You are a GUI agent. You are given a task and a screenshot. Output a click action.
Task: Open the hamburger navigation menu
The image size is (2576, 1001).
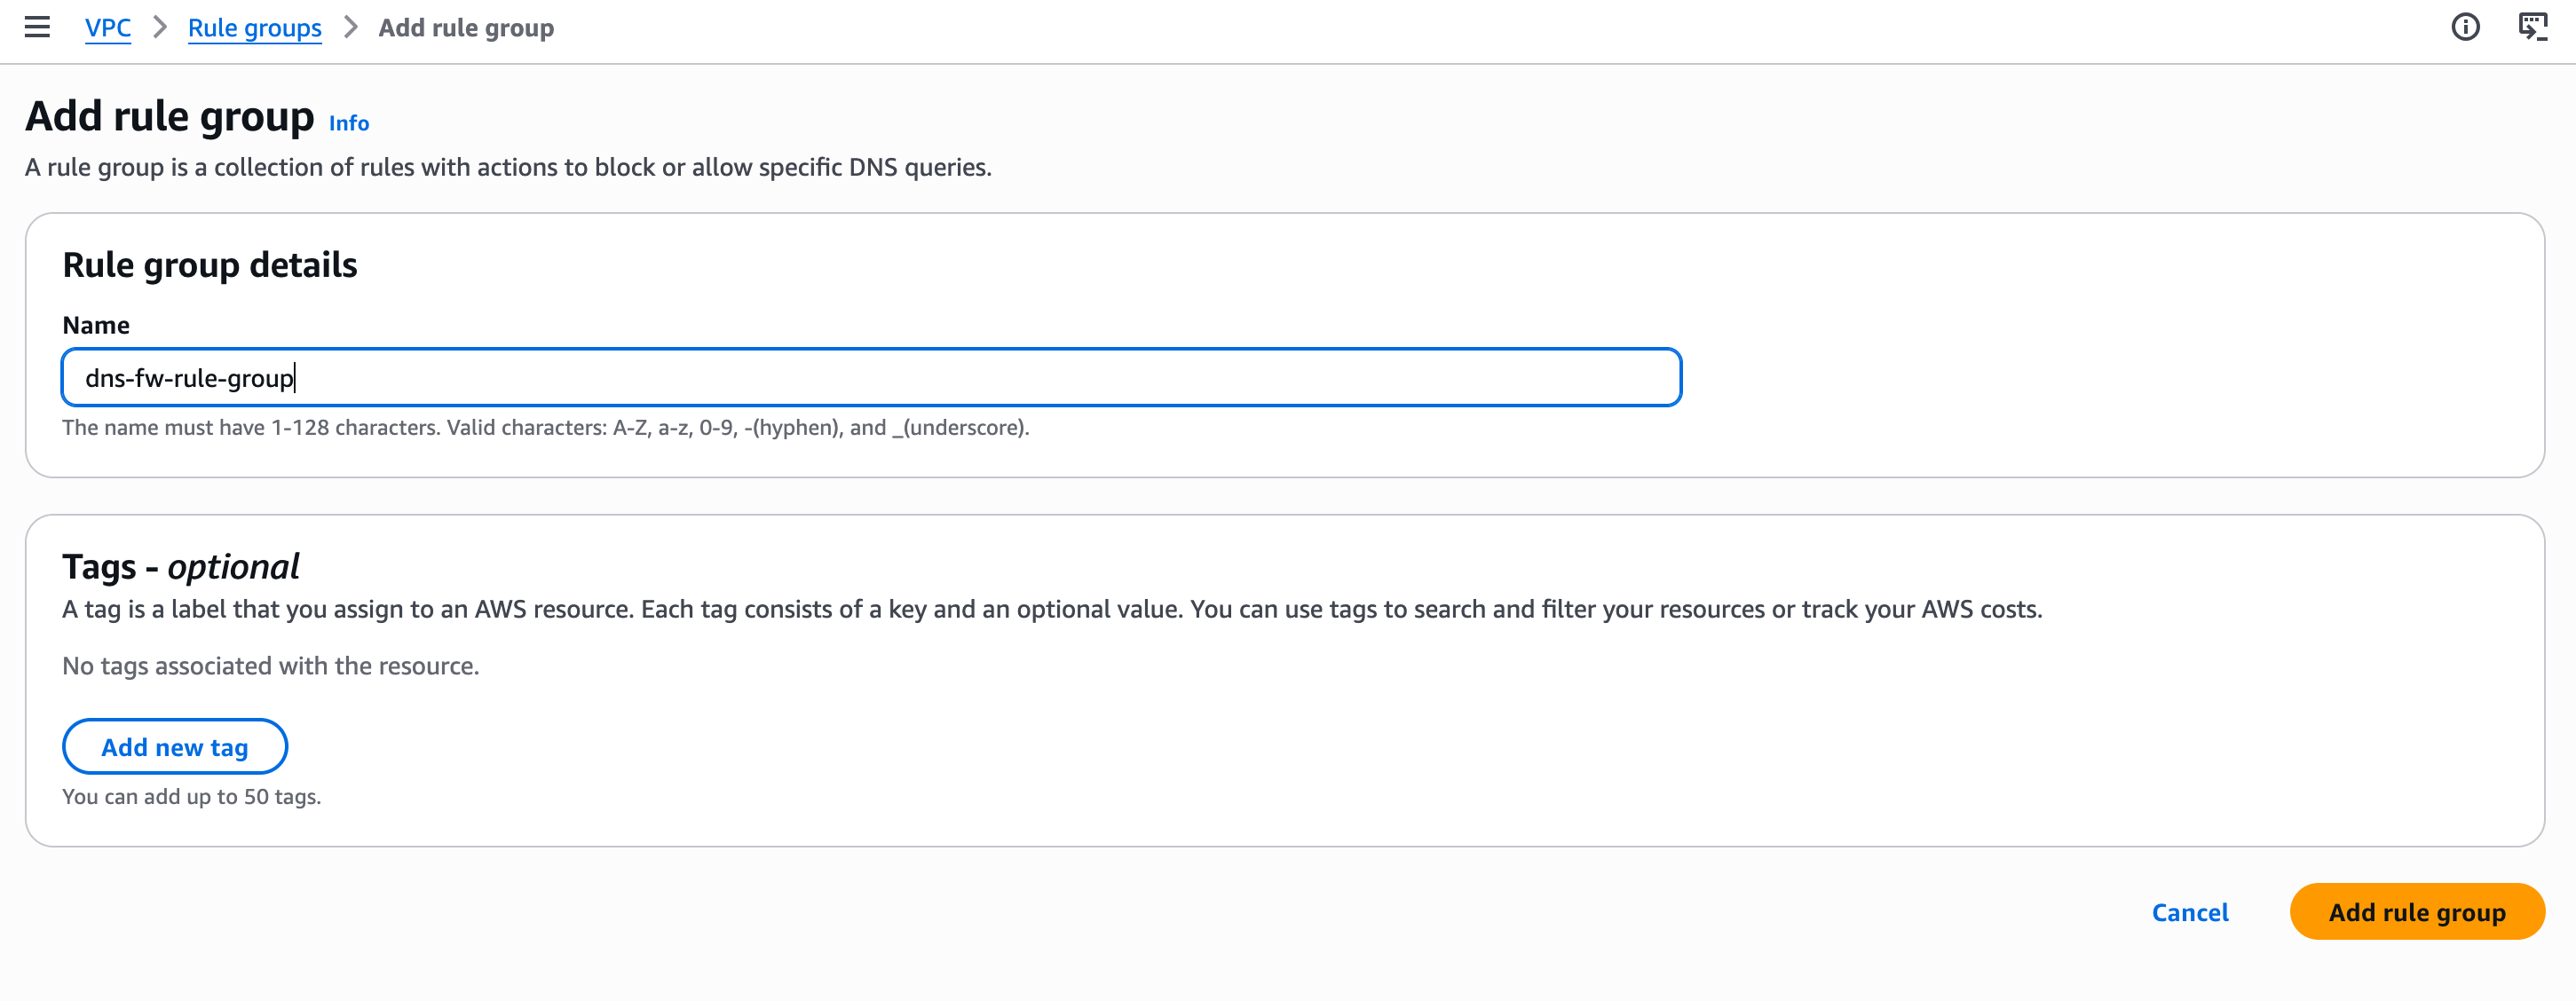pos(37,27)
